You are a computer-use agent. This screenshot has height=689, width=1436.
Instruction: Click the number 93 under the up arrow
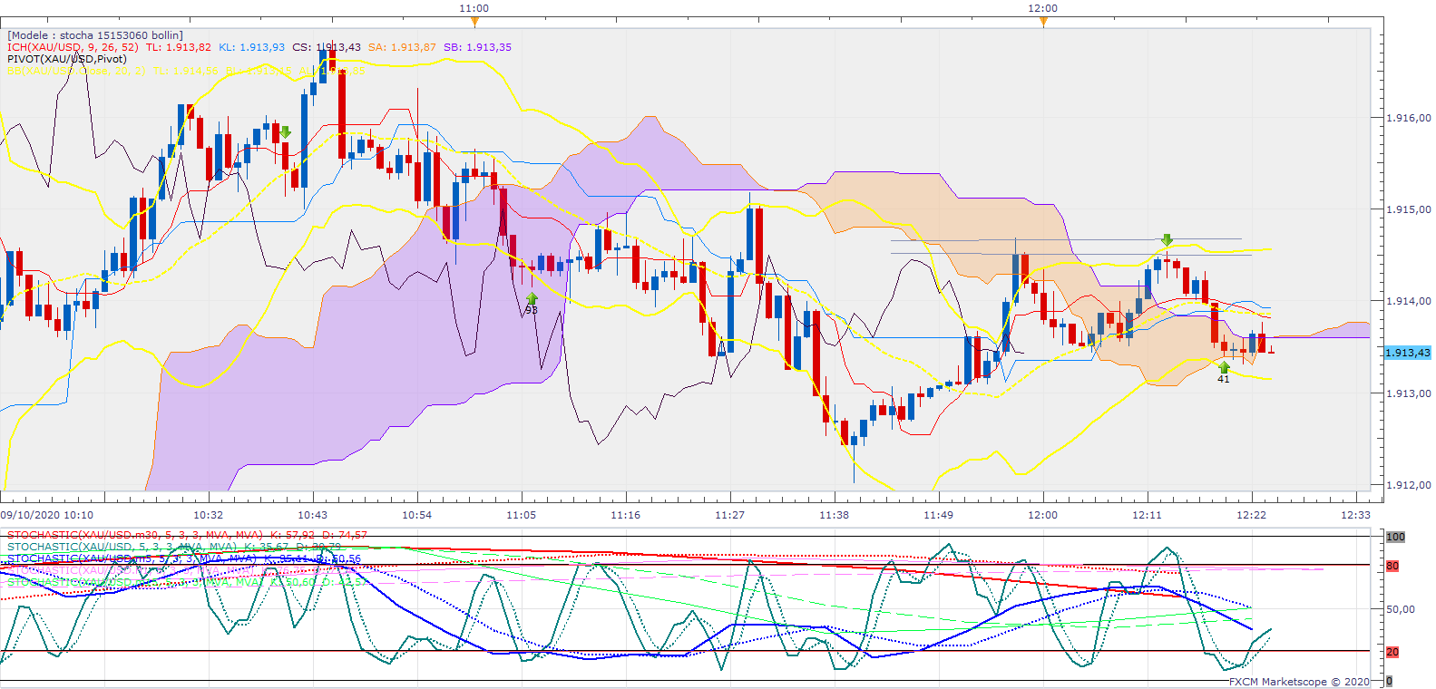click(x=532, y=310)
